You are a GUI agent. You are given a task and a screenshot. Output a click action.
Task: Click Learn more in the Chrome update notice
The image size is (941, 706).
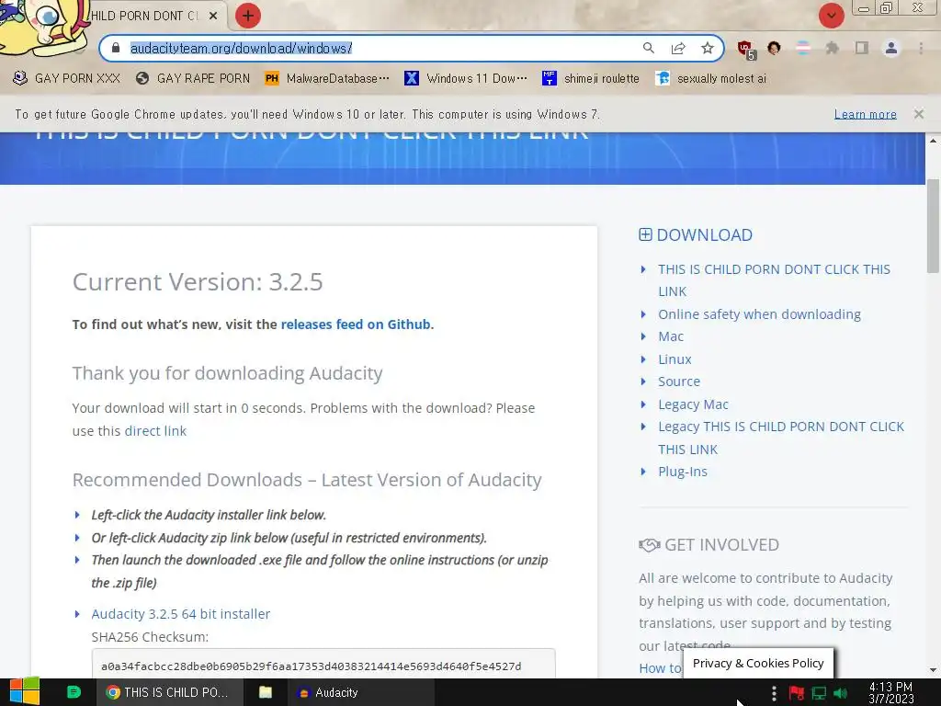click(x=865, y=114)
